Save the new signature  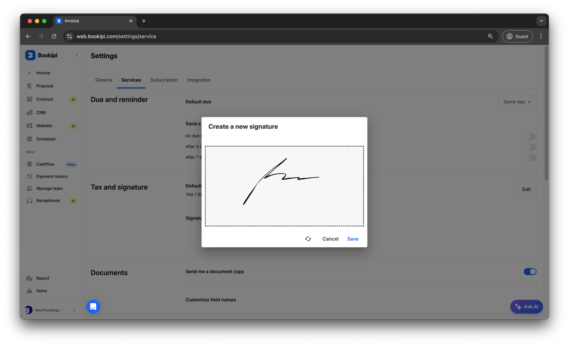[353, 239]
